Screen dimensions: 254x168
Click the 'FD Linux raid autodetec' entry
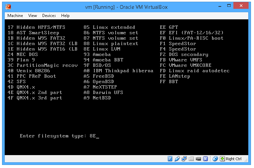click(x=194, y=71)
